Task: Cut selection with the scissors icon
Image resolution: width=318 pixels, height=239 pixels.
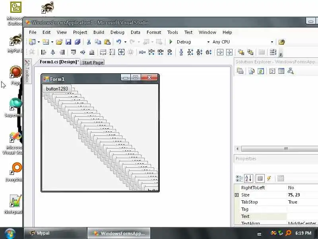Action: pos(89,42)
